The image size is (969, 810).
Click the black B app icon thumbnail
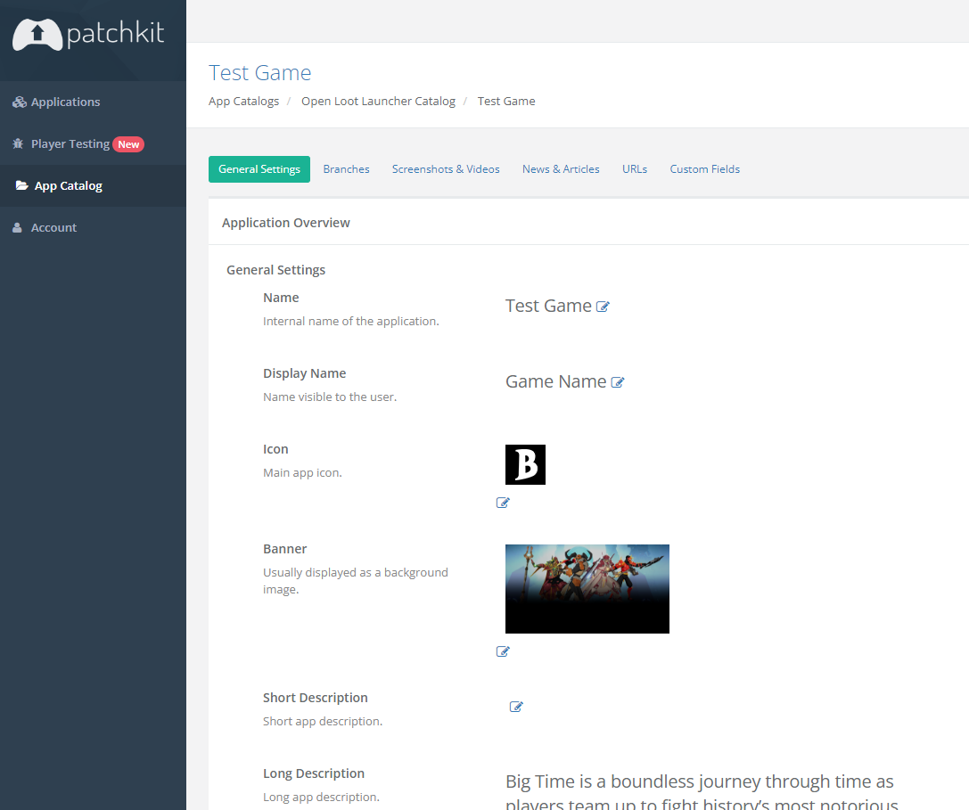[x=525, y=464]
